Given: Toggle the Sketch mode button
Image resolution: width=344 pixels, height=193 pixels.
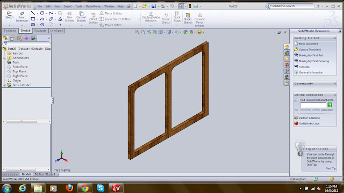Looking at the screenshot, I should point(9,16).
